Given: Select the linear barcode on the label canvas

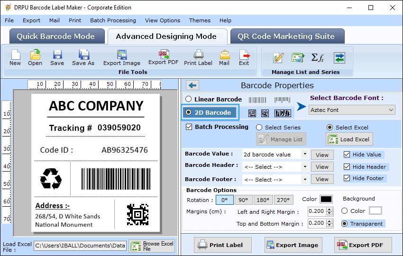Looking at the screenshot, I should click(x=116, y=179).
